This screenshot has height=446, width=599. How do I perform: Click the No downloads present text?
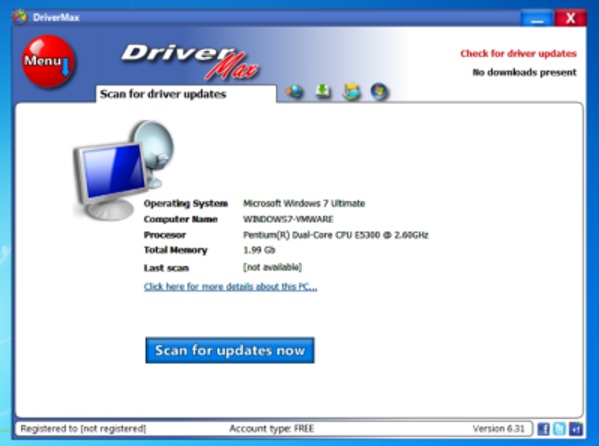pos(524,72)
